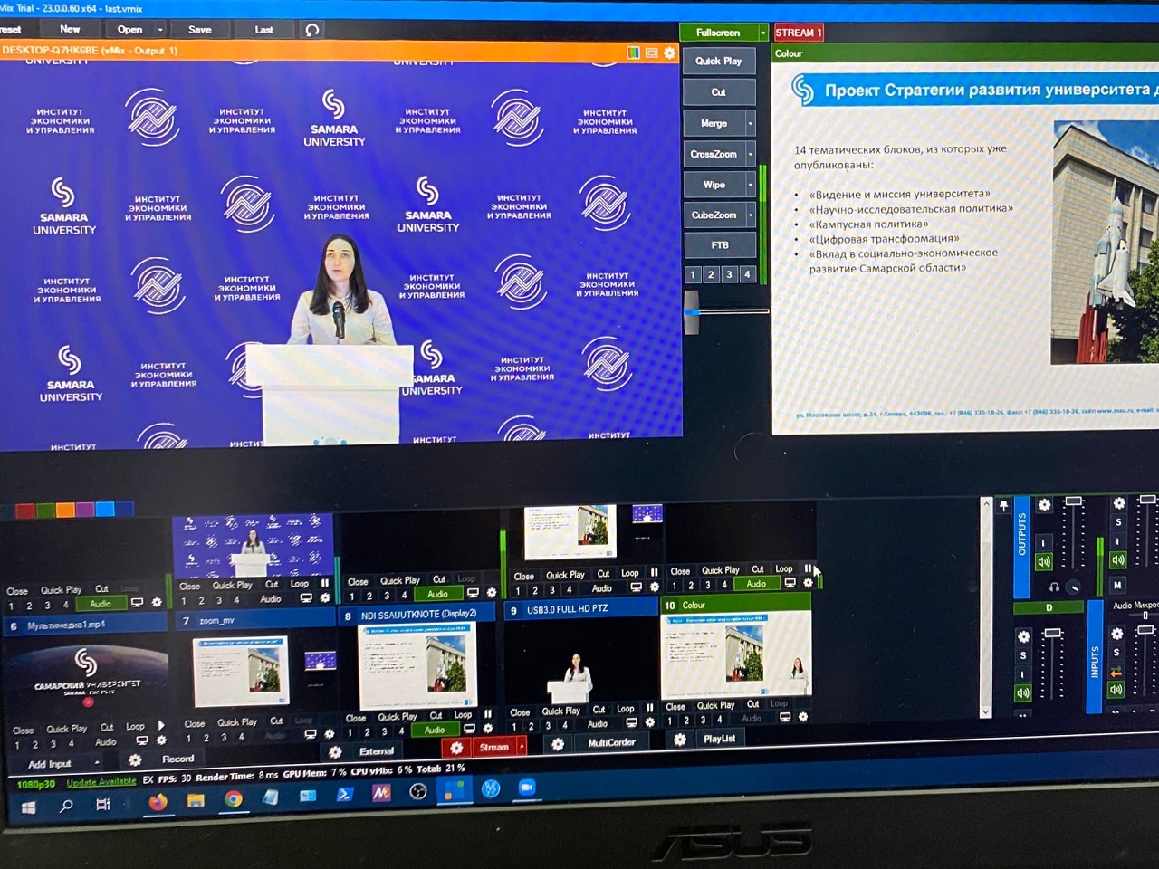Open Zoom app from the taskbar
Viewport: 1159px width, 869px height.
click(526, 788)
